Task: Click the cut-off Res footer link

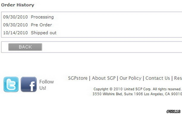Action: [x=178, y=78]
